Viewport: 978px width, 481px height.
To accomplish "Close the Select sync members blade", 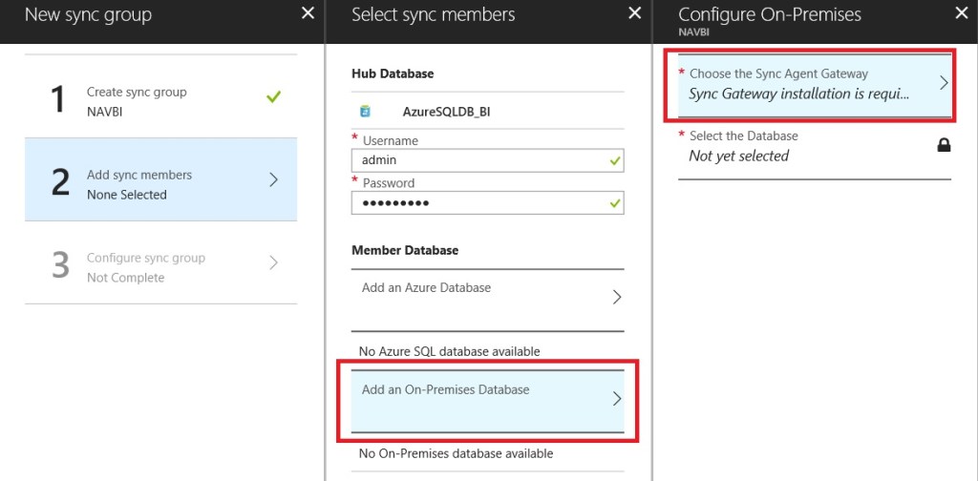I will pyautogui.click(x=634, y=13).
